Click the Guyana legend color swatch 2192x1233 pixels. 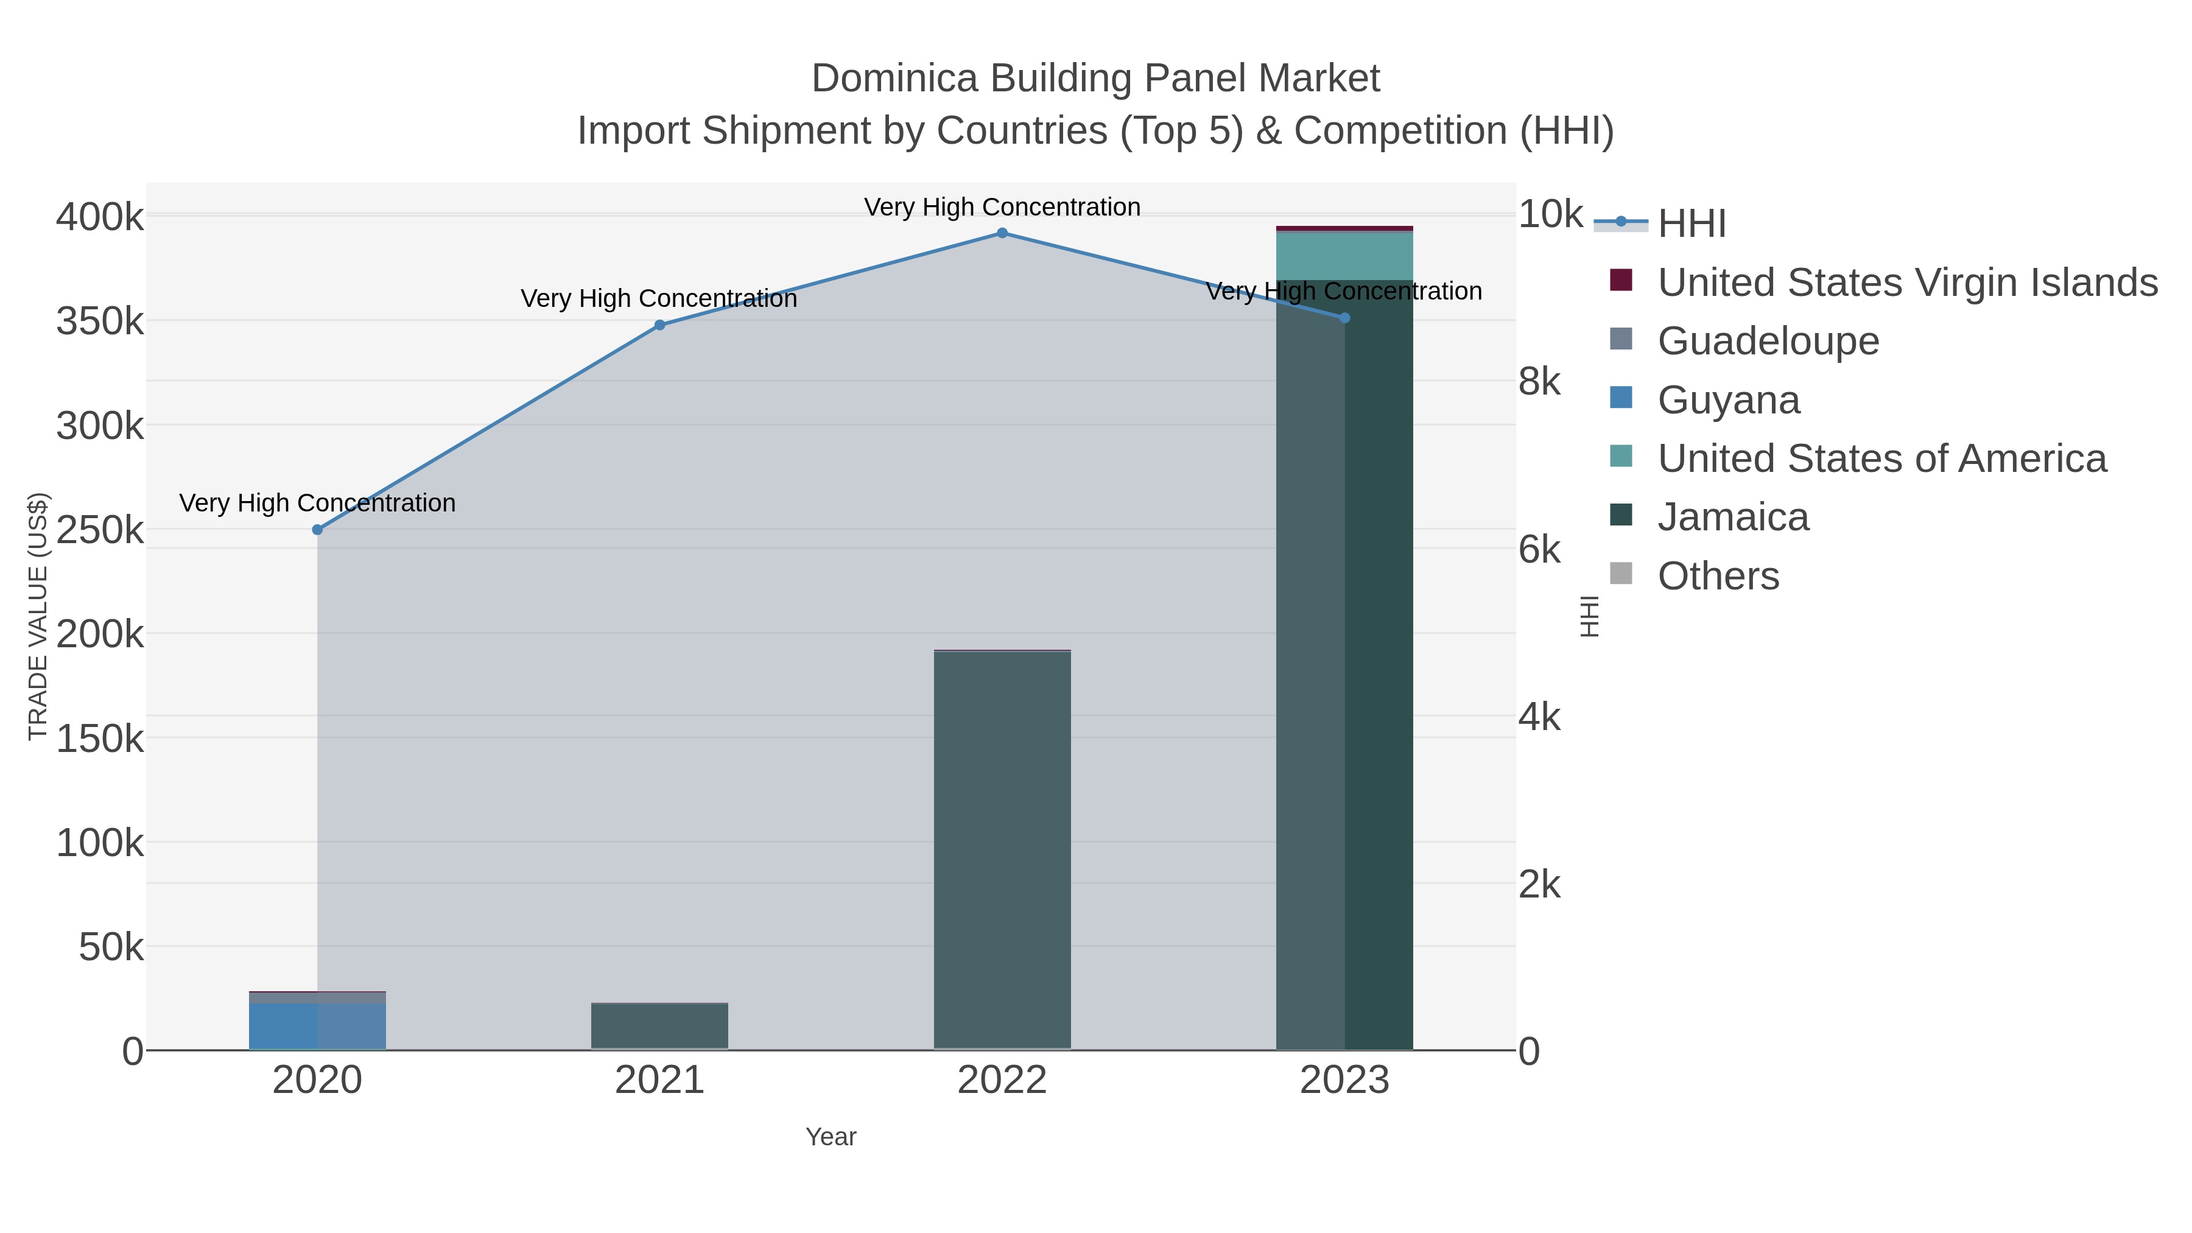[x=1621, y=398]
